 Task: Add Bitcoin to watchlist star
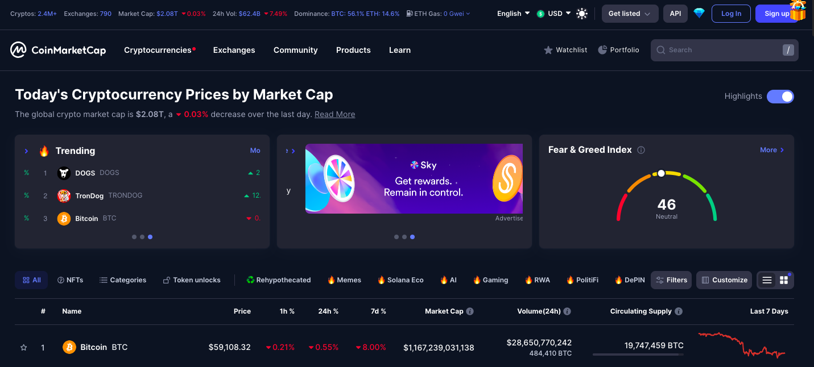click(24, 347)
